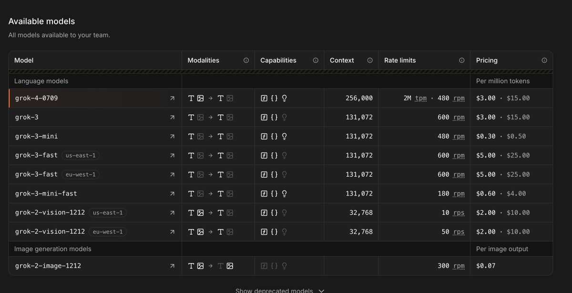Click Image generation models section label

52,249
